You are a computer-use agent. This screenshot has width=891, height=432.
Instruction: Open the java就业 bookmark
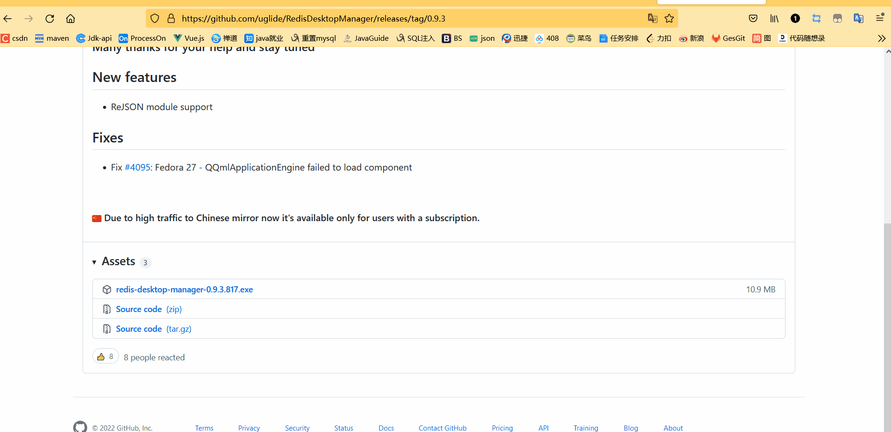pos(264,38)
